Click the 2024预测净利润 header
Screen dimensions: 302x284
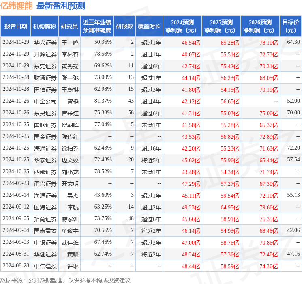click(x=182, y=26)
